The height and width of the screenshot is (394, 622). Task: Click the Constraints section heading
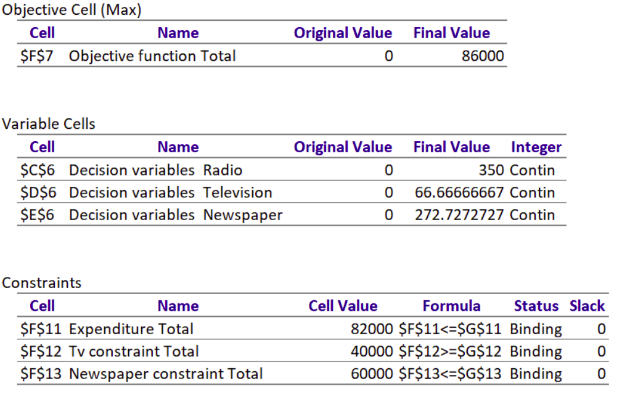[41, 283]
